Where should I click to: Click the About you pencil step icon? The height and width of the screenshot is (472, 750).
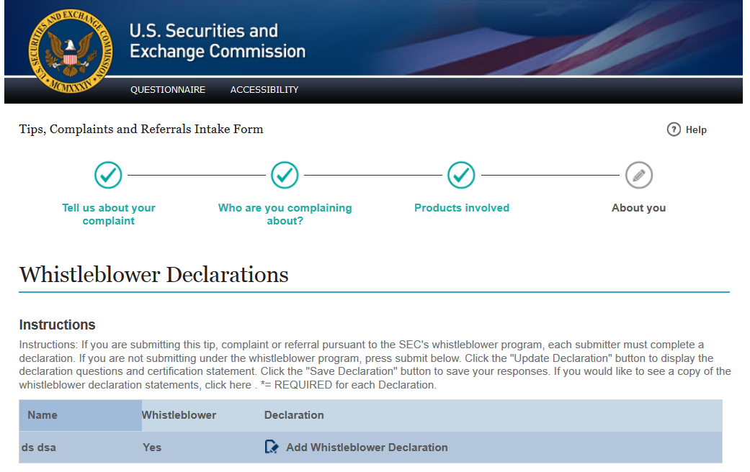tap(638, 175)
